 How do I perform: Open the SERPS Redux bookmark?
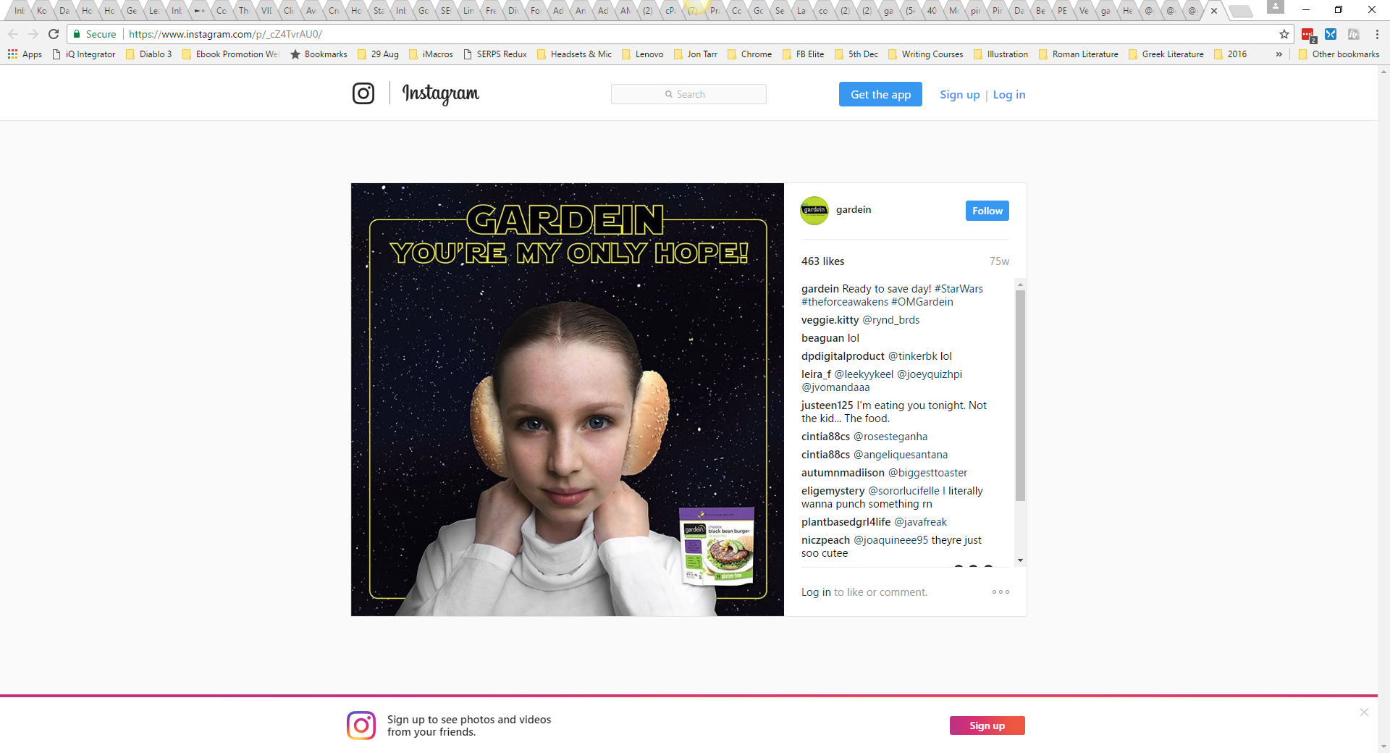click(495, 54)
